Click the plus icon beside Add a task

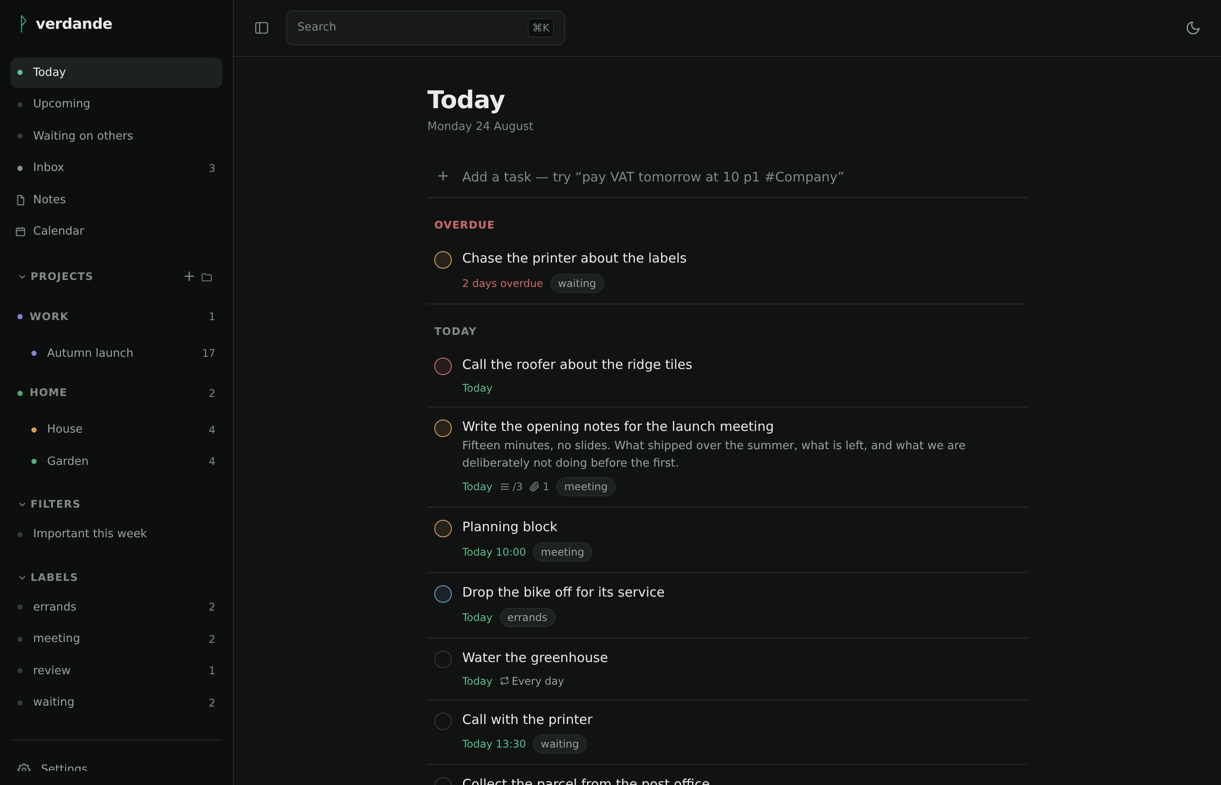[443, 176]
